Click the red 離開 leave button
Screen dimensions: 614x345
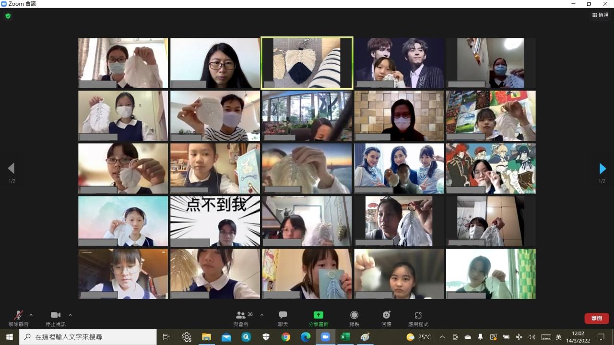(x=596, y=318)
